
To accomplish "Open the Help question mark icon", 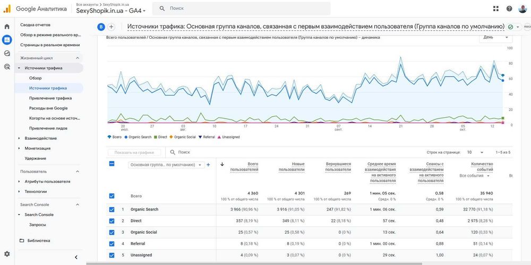I will tap(509, 9).
